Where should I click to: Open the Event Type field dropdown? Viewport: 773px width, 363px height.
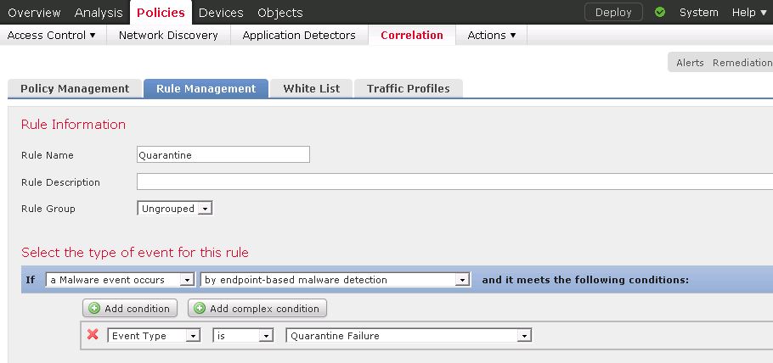click(154, 336)
